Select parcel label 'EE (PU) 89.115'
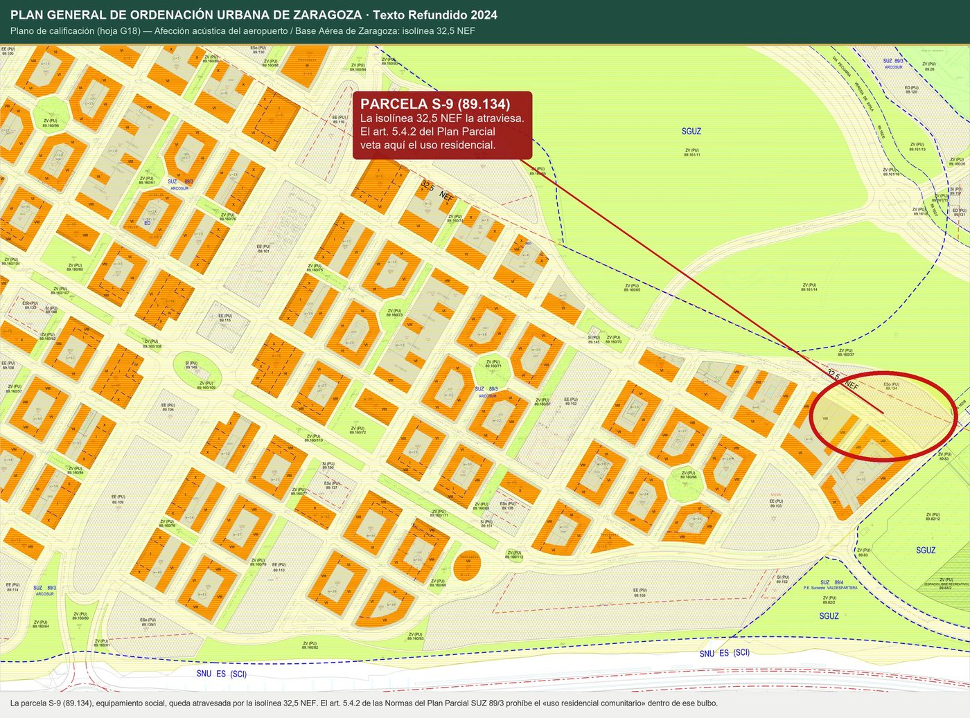The image size is (970, 718). click(224, 318)
